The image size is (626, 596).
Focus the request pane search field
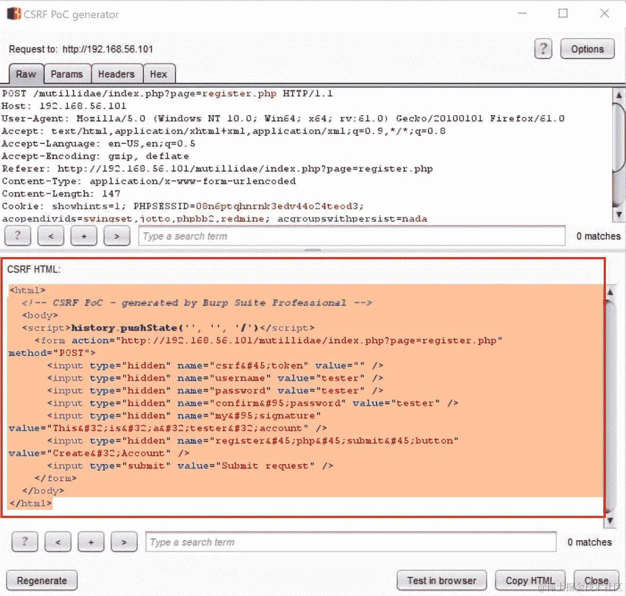[x=352, y=236]
